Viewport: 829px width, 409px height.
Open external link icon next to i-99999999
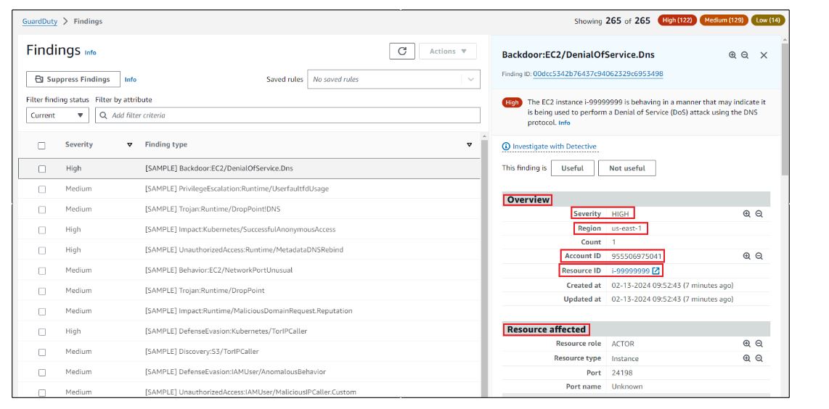pos(656,270)
